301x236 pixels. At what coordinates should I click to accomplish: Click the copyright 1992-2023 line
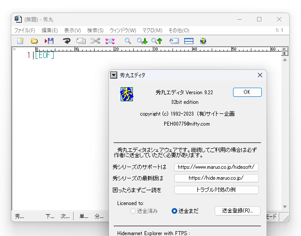(x=187, y=114)
